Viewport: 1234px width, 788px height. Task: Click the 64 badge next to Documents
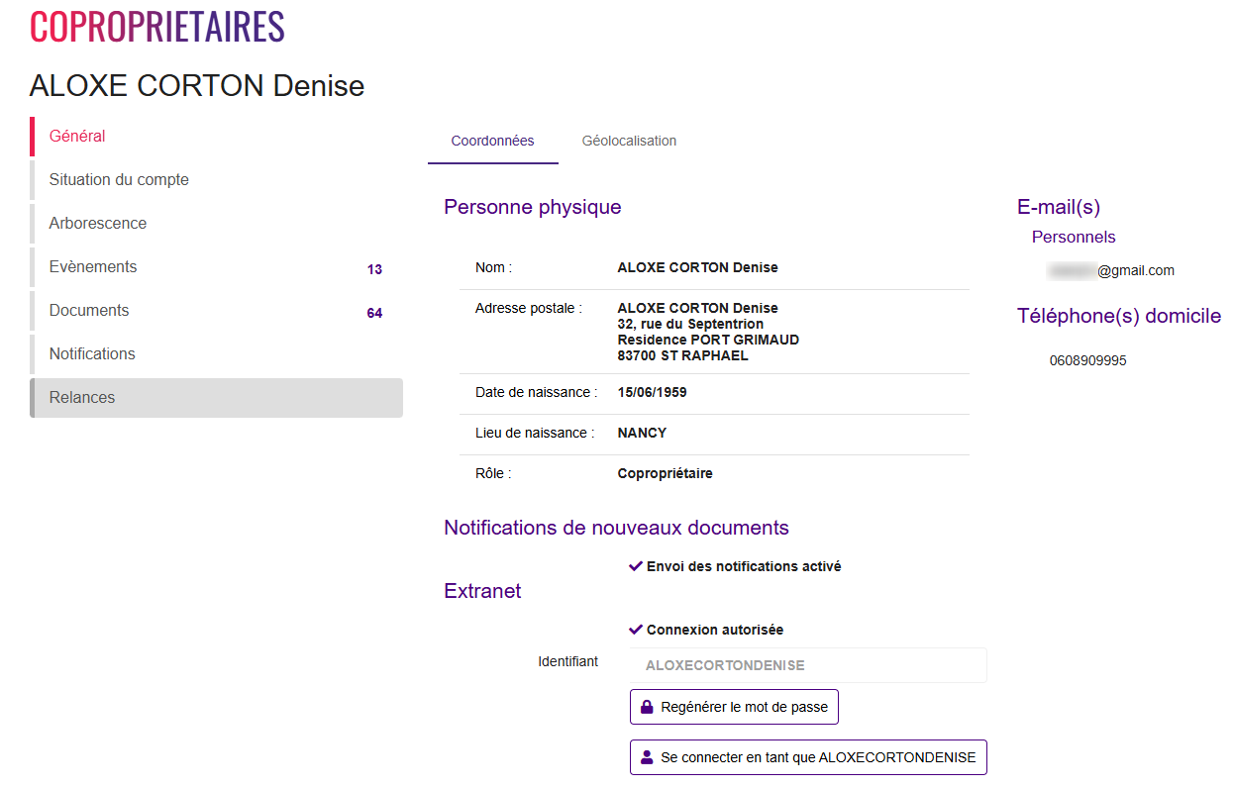pyautogui.click(x=374, y=313)
